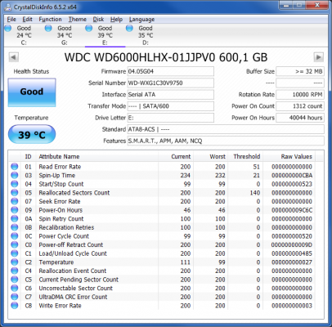Image resolution: width=332 pixels, height=327 pixels.
Task: Click status icon for Seek Error Rate
Action: 15,201
